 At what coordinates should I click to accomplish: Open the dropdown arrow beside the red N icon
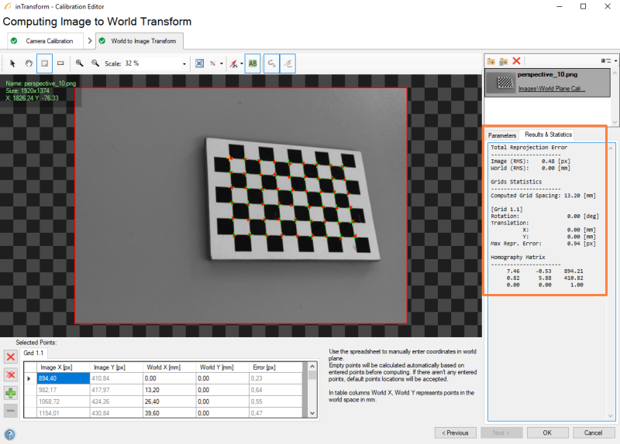point(222,63)
